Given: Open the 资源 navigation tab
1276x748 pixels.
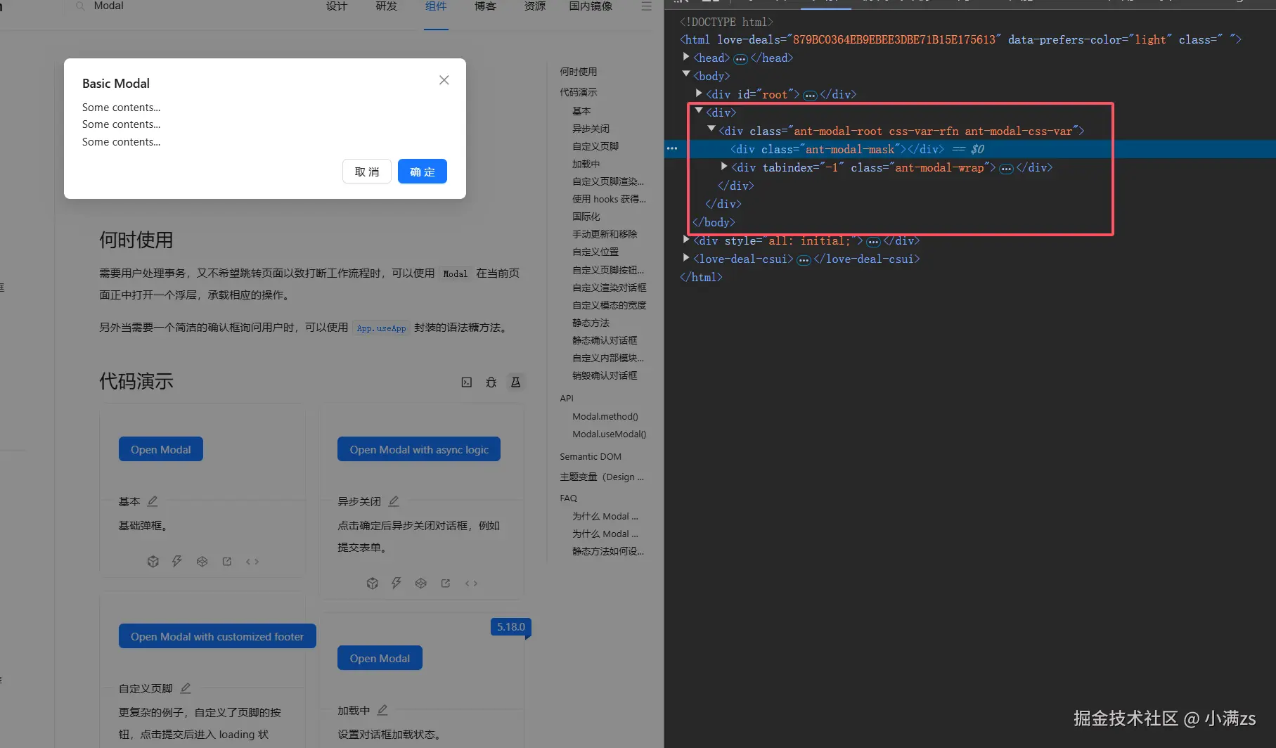Looking at the screenshot, I should click(x=535, y=6).
